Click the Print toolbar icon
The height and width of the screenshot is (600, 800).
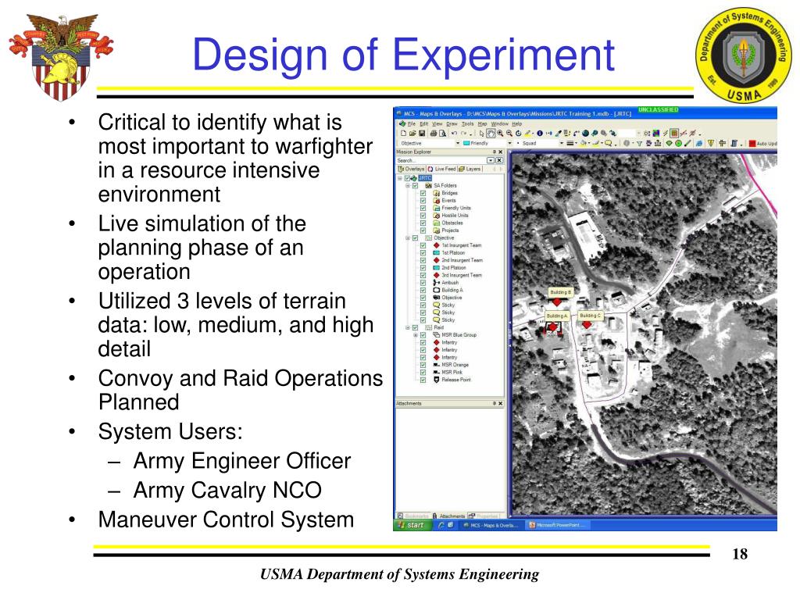pyautogui.click(x=434, y=133)
